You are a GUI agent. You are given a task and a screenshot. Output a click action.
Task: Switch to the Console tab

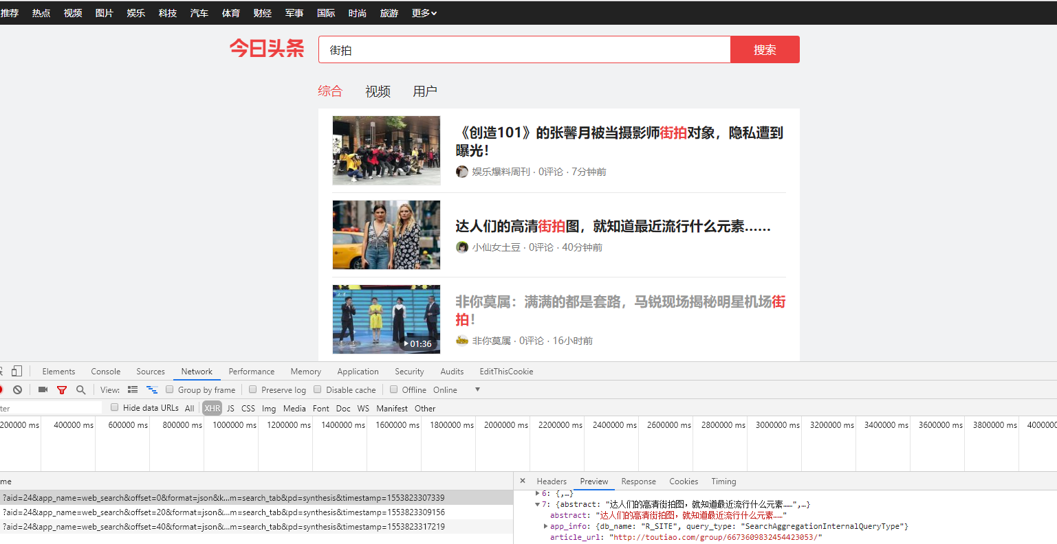click(x=106, y=371)
